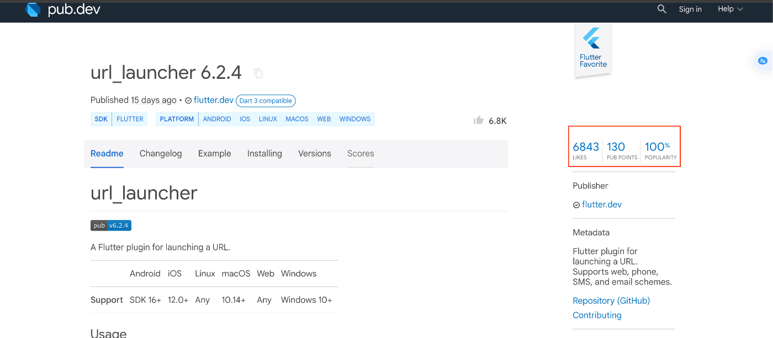773x338 pixels.
Task: Click the translate floating icon at right edge
Action: point(763,61)
